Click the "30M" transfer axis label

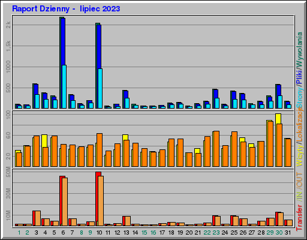(8, 193)
